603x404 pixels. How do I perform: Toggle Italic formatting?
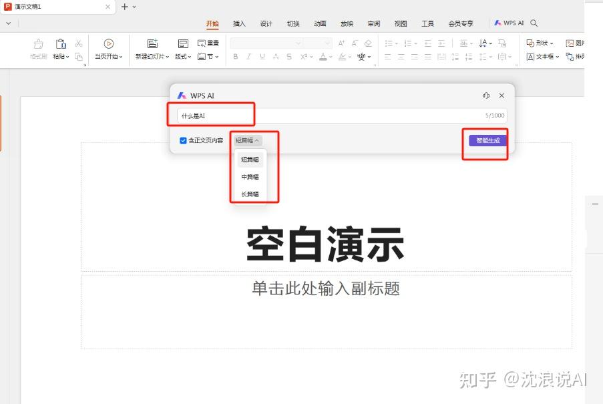[249, 57]
